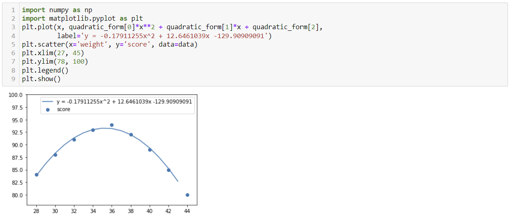Click the label string line with -0.17911255x^2
Image resolution: width=512 pixels, height=221 pixels.
click(165, 36)
